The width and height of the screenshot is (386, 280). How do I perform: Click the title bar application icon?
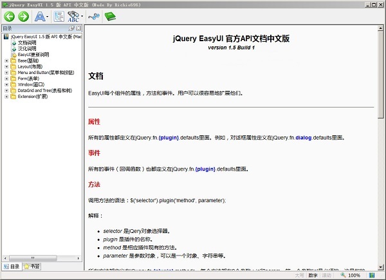tap(5, 5)
